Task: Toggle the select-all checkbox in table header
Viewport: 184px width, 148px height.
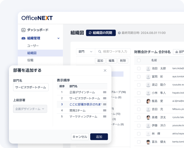Action: pyautogui.click(x=139, y=60)
